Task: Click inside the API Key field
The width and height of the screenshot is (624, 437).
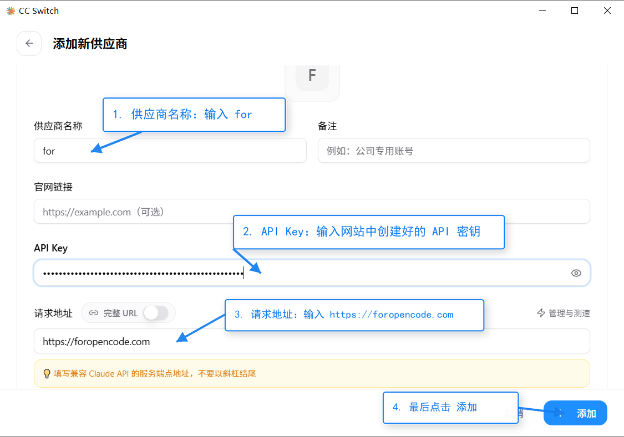Action: [312, 273]
